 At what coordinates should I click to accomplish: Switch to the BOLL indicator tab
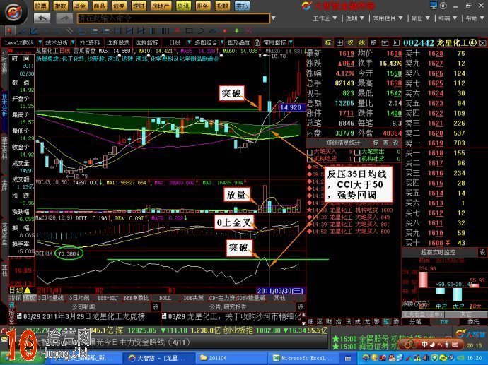(165, 298)
